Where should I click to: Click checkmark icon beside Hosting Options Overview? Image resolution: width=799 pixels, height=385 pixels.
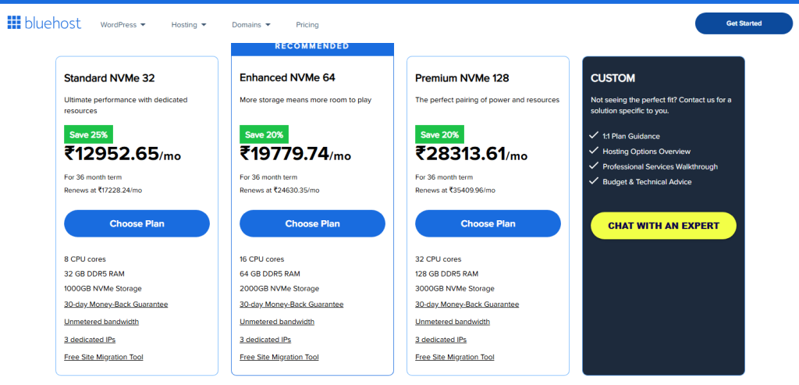tap(595, 152)
